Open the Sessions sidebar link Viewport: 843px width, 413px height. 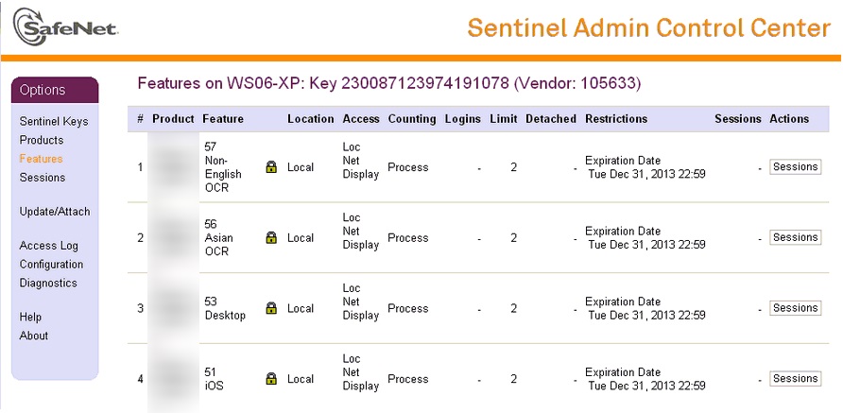[43, 178]
